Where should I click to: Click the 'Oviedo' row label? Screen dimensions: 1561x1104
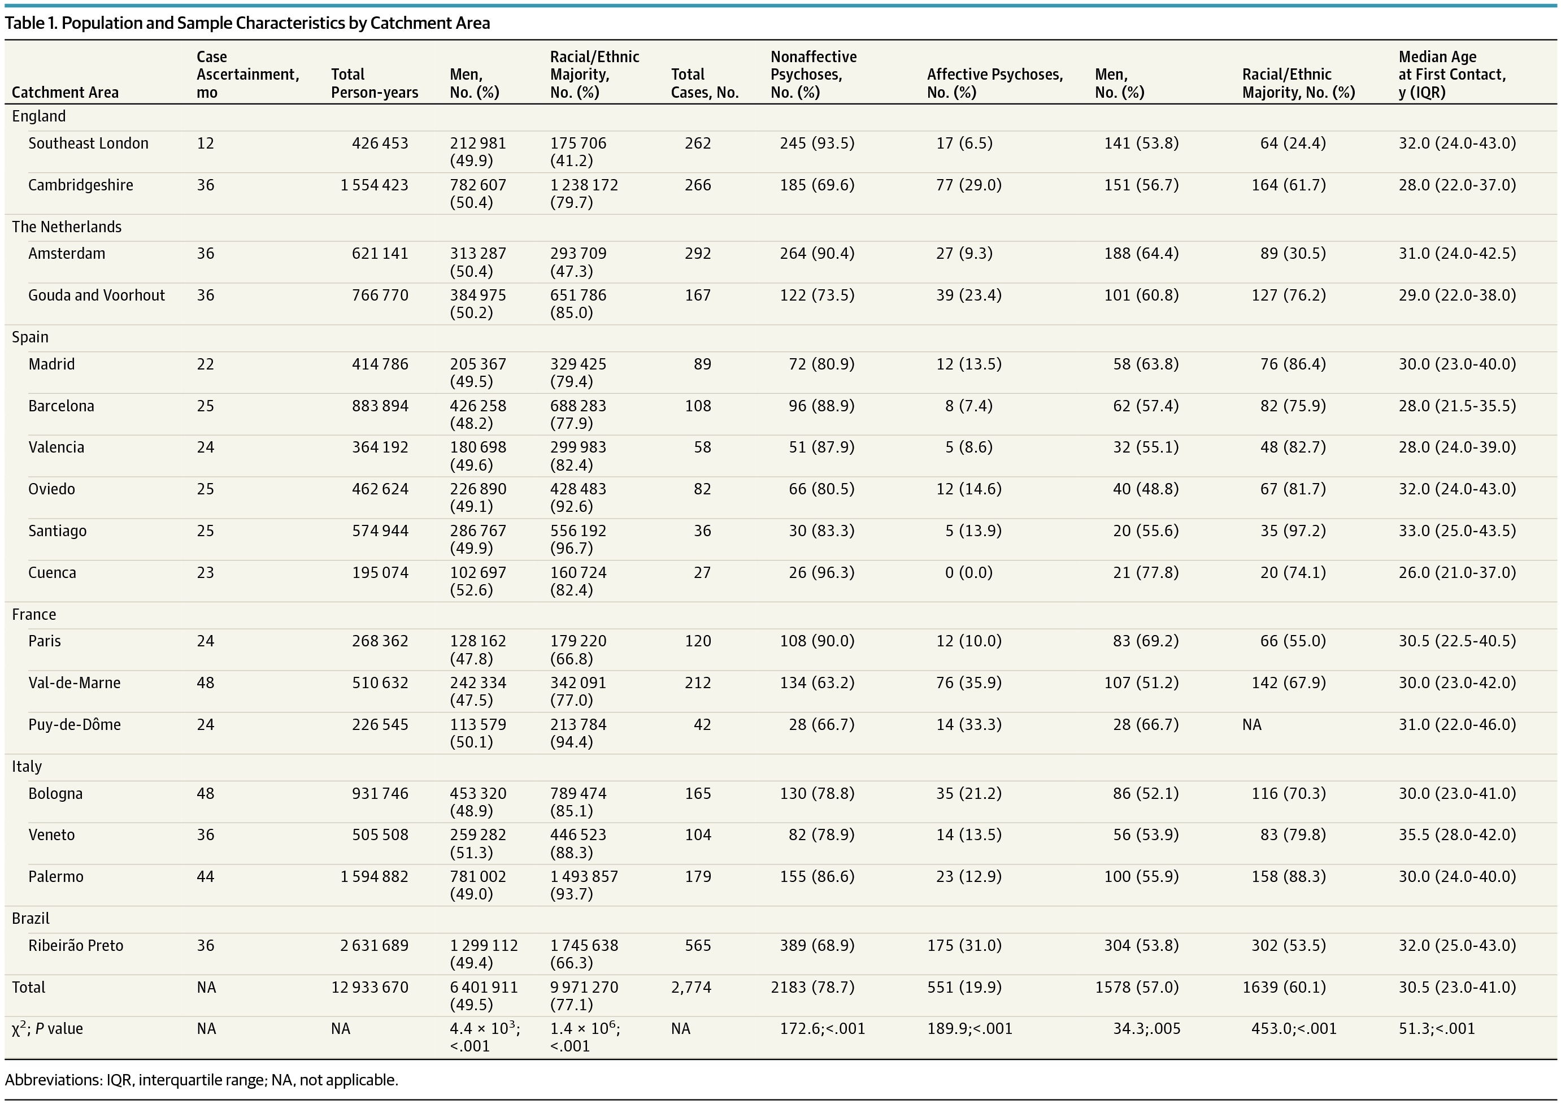point(51,489)
